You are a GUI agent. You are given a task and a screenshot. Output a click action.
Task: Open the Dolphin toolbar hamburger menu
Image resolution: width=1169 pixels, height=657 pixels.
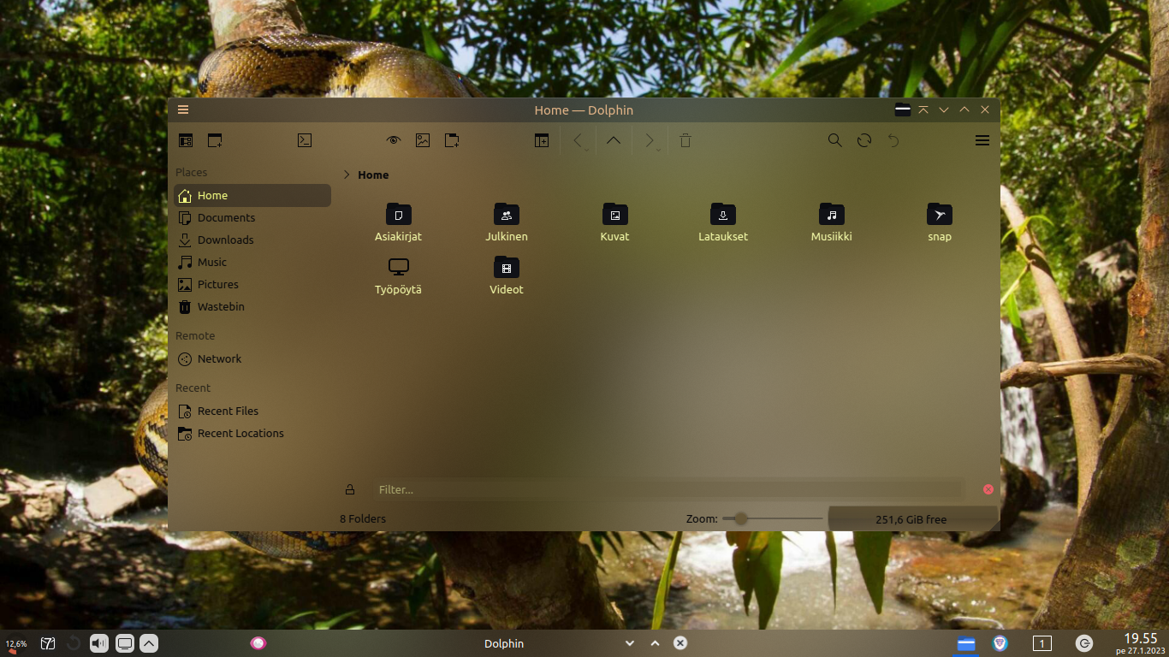click(x=982, y=140)
